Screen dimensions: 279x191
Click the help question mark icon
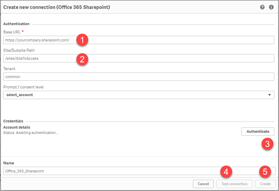pos(262,7)
